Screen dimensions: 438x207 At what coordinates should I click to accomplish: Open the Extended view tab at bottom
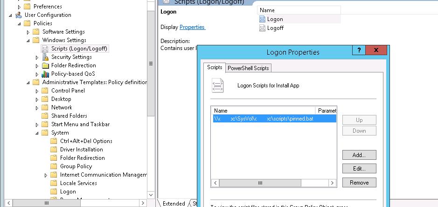tap(174, 203)
